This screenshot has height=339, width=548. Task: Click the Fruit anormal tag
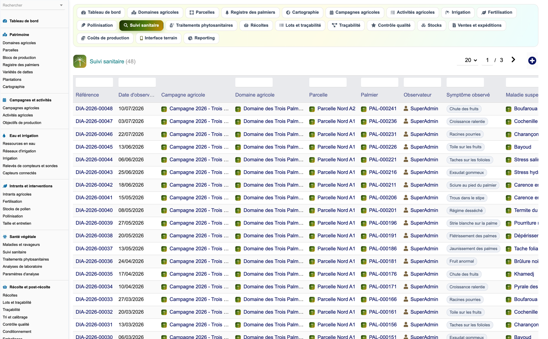pos(462,261)
